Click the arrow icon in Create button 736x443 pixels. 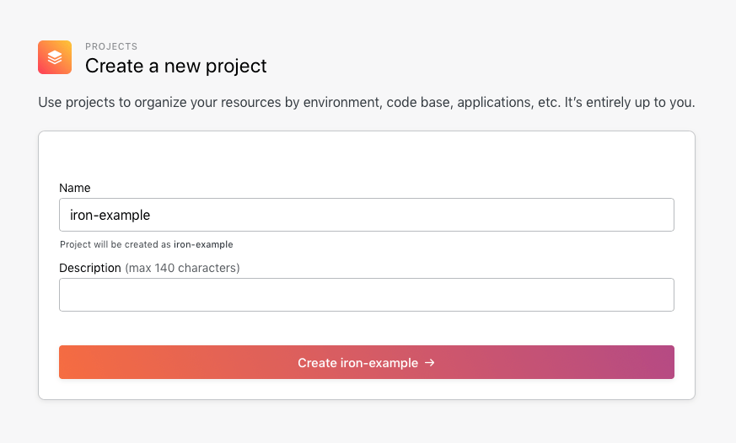tap(430, 363)
